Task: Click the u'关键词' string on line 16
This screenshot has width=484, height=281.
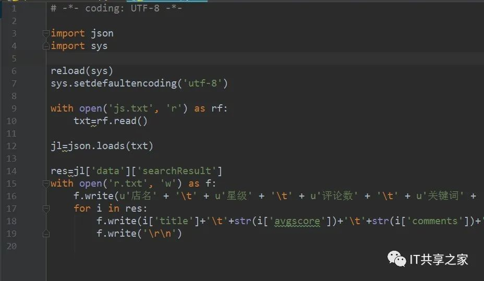Action: pyautogui.click(x=440, y=196)
